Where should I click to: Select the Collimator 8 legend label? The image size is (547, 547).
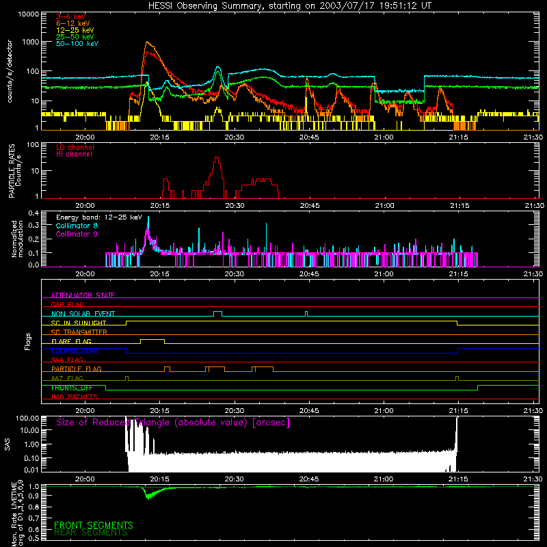pos(77,226)
